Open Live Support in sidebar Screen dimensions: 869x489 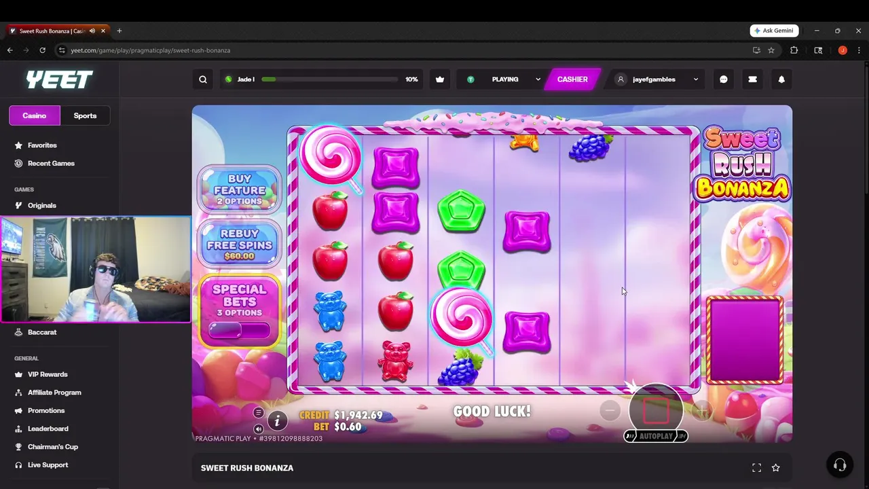coord(48,465)
